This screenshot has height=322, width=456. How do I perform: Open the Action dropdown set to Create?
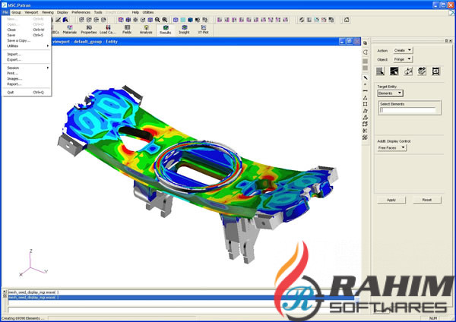coord(403,50)
